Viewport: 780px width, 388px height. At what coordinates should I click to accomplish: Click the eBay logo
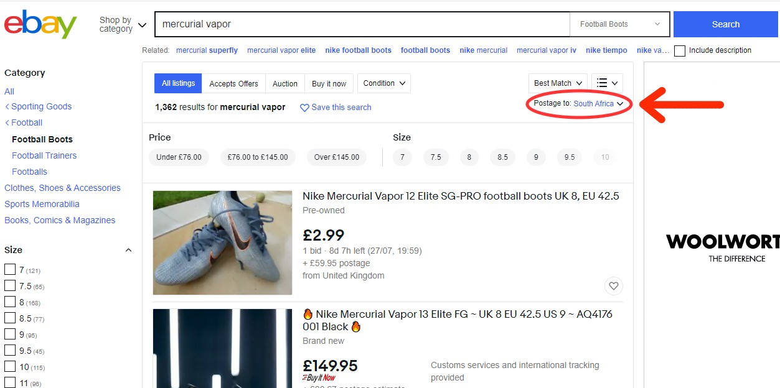[40, 24]
